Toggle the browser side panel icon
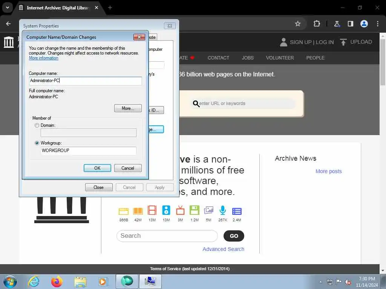This screenshot has height=289, width=386. coord(350,24)
